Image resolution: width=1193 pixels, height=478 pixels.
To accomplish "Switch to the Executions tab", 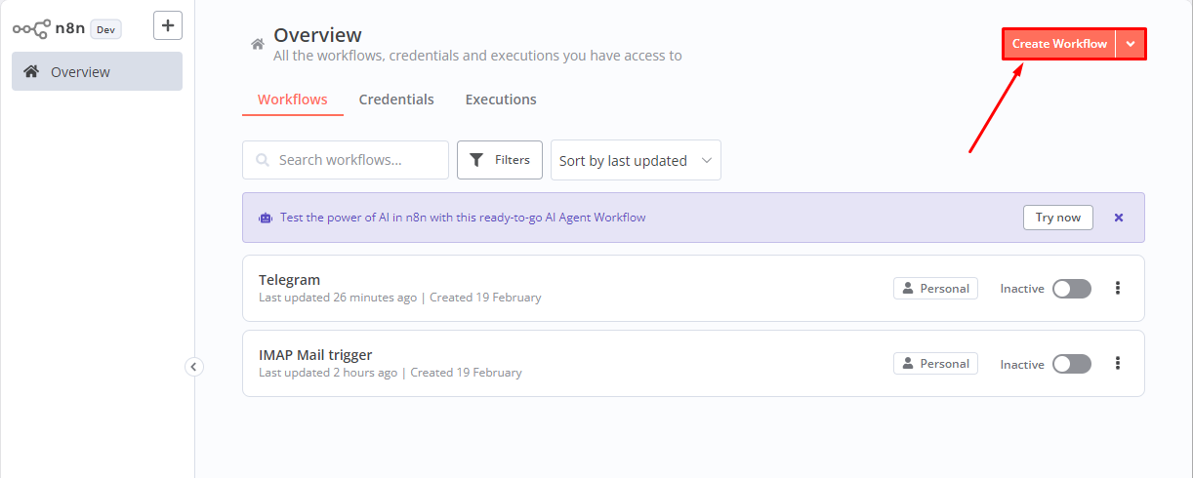I will tap(501, 100).
